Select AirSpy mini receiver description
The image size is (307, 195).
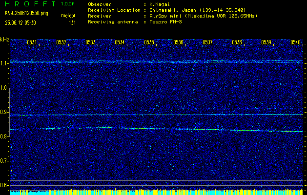pos(203,16)
